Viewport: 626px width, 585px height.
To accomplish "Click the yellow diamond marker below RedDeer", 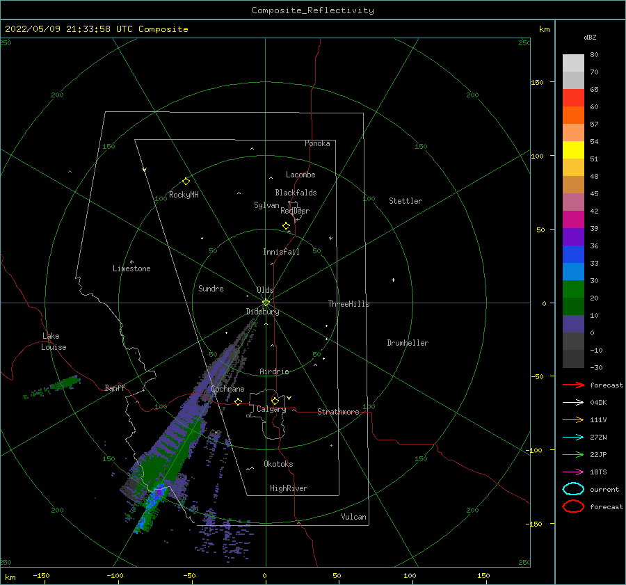I will [286, 226].
